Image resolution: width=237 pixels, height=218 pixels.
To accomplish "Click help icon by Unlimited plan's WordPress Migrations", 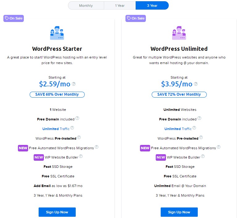I will 219,147.
